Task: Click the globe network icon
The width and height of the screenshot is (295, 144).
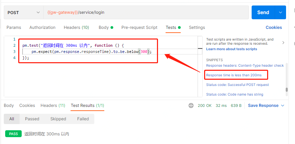Action: (191, 106)
